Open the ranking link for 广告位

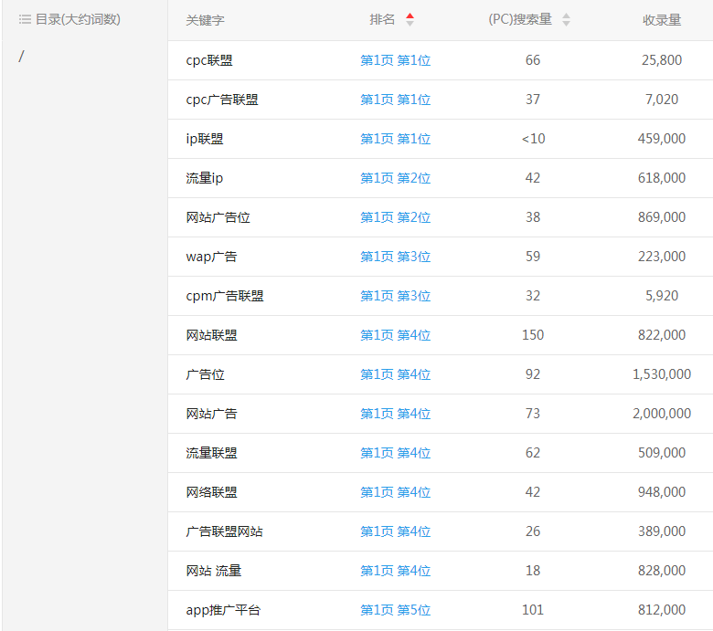point(395,374)
